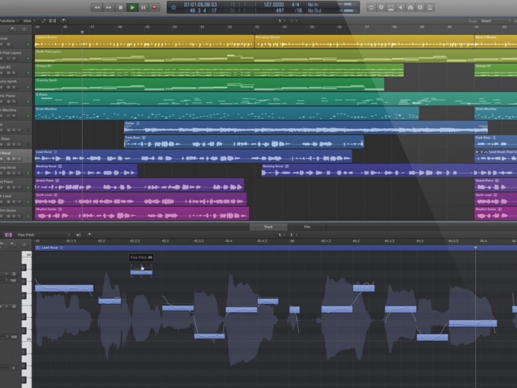
Task: Click the region icon left of editor Lead Vocal
Action: click(x=38, y=248)
